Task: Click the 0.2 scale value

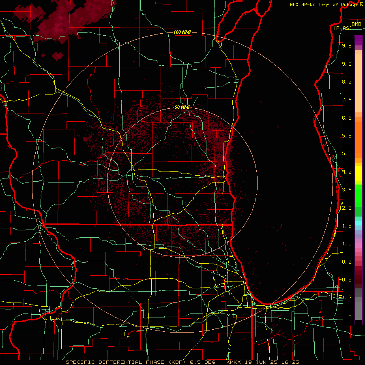Action: tap(347, 262)
